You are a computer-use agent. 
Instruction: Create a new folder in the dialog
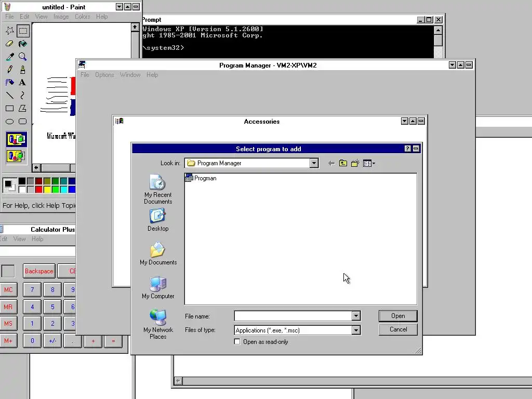tap(355, 164)
